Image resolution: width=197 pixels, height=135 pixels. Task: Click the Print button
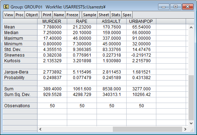point(47,15)
